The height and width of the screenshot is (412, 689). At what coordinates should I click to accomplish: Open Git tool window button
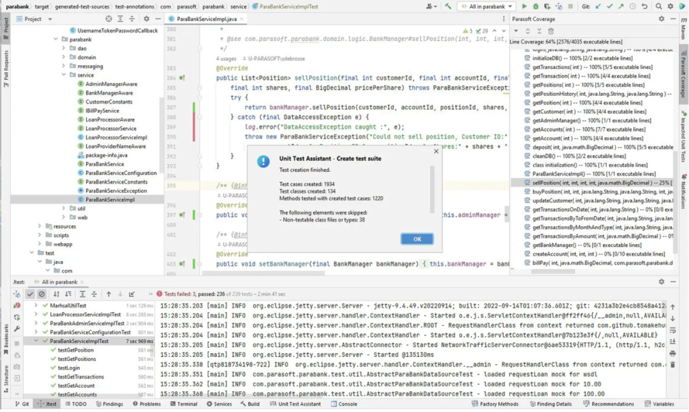click(22, 404)
